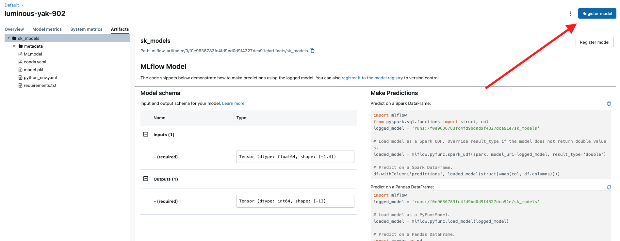Open the Model metrics tab
Viewport: 620px width, 241px height.
pyautogui.click(x=47, y=29)
